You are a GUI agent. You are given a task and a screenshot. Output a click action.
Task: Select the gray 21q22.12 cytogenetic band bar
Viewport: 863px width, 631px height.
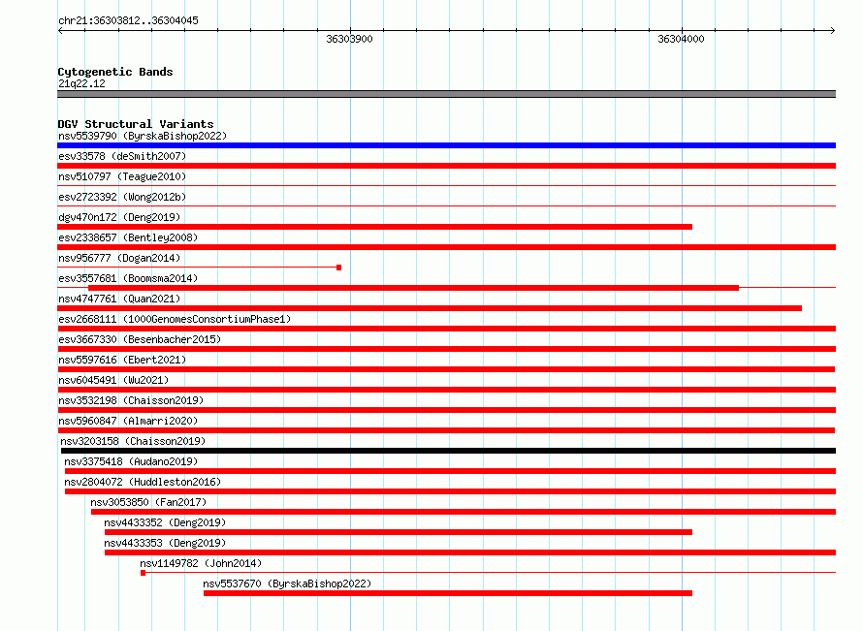pyautogui.click(x=446, y=94)
